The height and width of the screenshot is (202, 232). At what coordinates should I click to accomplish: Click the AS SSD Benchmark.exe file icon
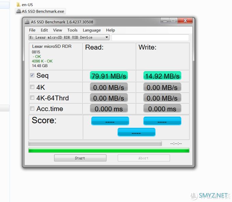coord(19,11)
